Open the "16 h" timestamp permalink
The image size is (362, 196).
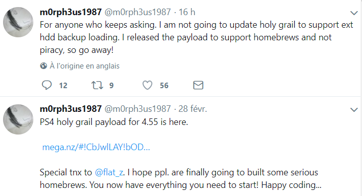[187, 12]
